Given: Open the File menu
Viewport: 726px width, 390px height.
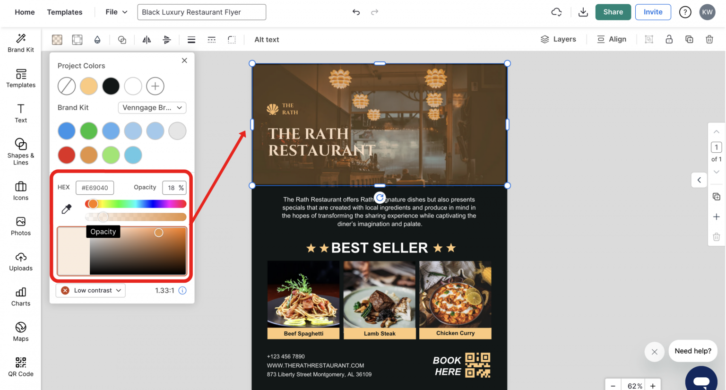Looking at the screenshot, I should tap(115, 12).
